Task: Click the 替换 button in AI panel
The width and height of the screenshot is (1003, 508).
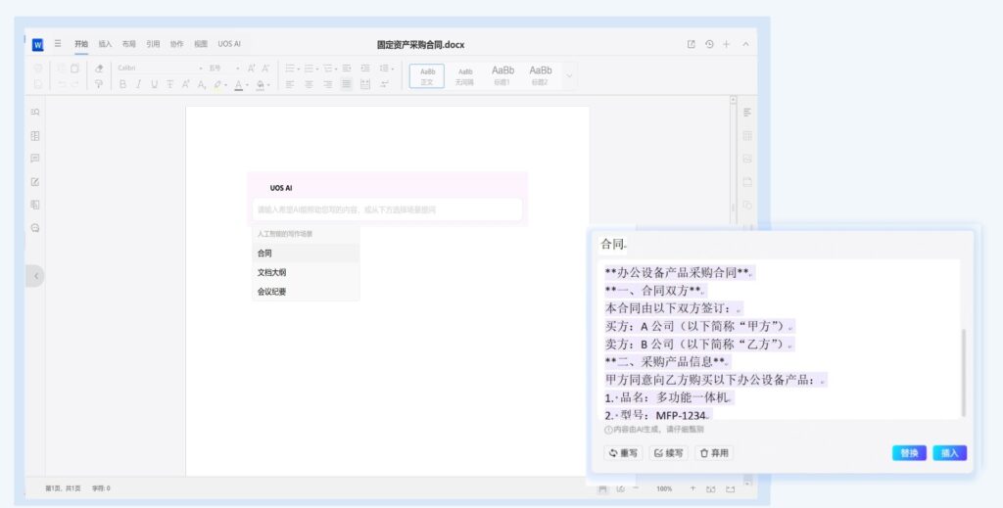Action: [909, 453]
